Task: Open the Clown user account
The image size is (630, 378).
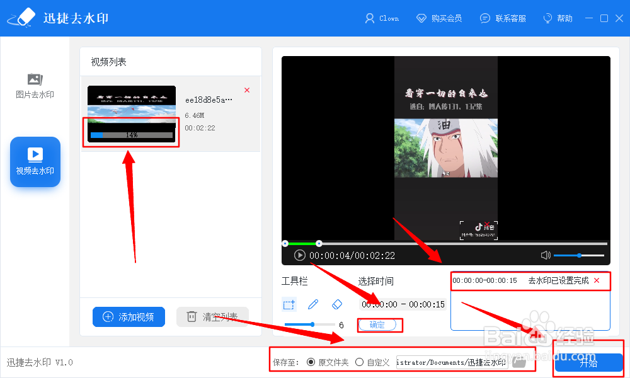Action: [x=382, y=18]
